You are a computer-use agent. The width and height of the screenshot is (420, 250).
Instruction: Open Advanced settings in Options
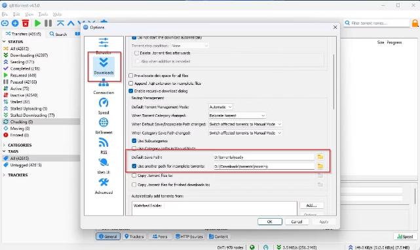point(104,186)
